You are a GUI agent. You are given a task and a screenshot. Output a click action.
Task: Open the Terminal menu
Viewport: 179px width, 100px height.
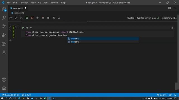(x=54, y=2)
